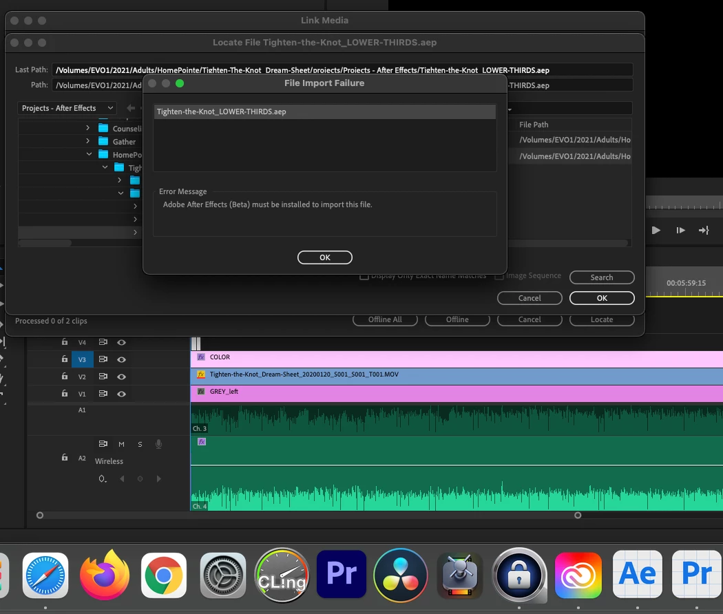The width and height of the screenshot is (723, 614).
Task: Toggle lock on V1 track
Action: [x=65, y=393]
